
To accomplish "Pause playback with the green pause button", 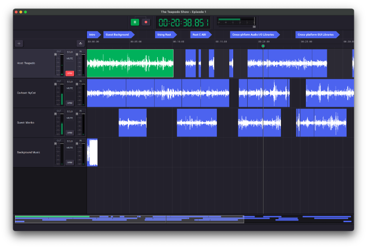I will point(135,22).
